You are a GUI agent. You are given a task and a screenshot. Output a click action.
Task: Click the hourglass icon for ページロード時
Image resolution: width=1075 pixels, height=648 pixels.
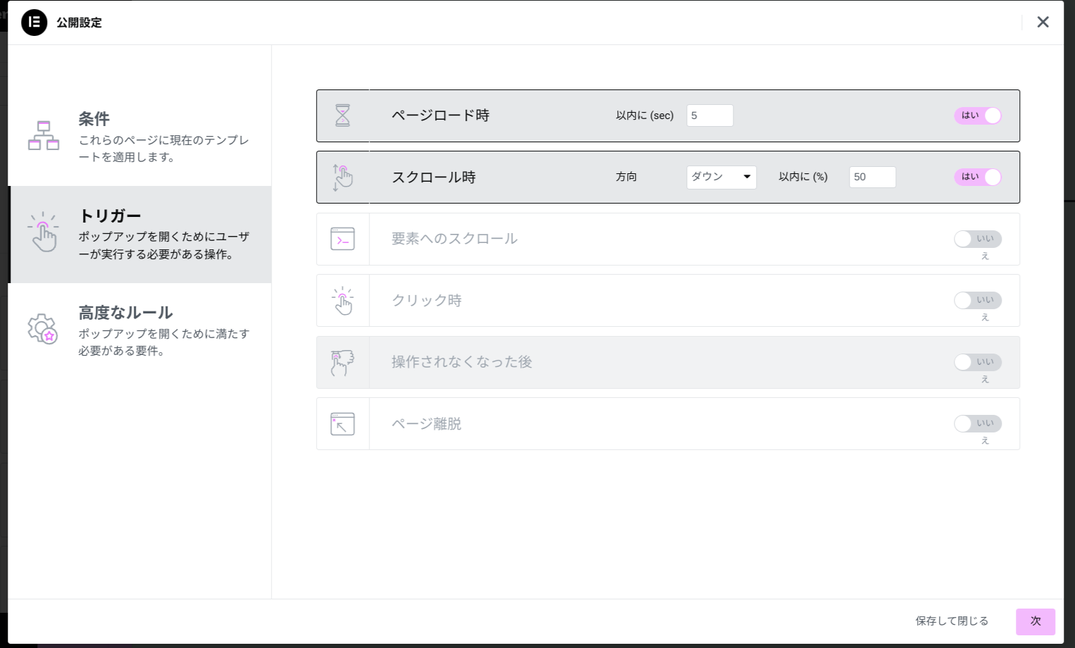343,116
